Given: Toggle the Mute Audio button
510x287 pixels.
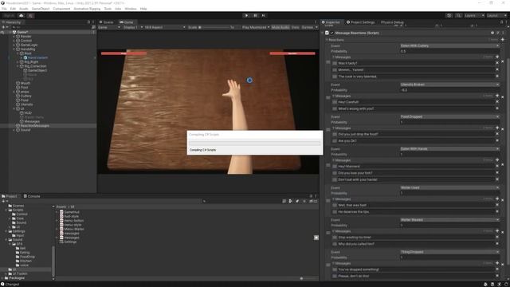Looking at the screenshot, I should click(280, 27).
